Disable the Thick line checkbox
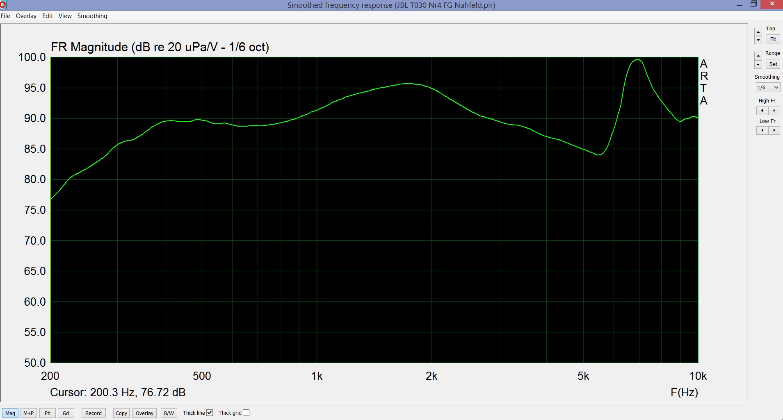Image resolution: width=783 pixels, height=420 pixels. [210, 413]
